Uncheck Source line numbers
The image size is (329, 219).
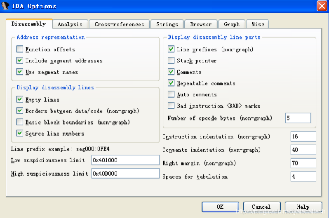click(x=20, y=133)
